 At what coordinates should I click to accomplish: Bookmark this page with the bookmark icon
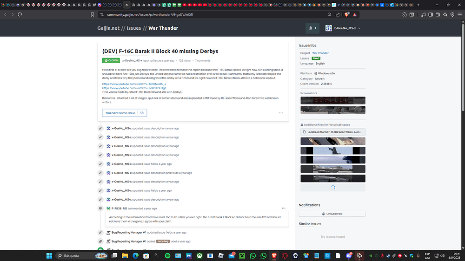(92, 14)
